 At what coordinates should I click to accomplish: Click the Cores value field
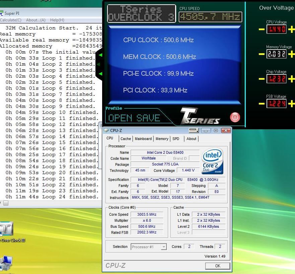coord(189,247)
